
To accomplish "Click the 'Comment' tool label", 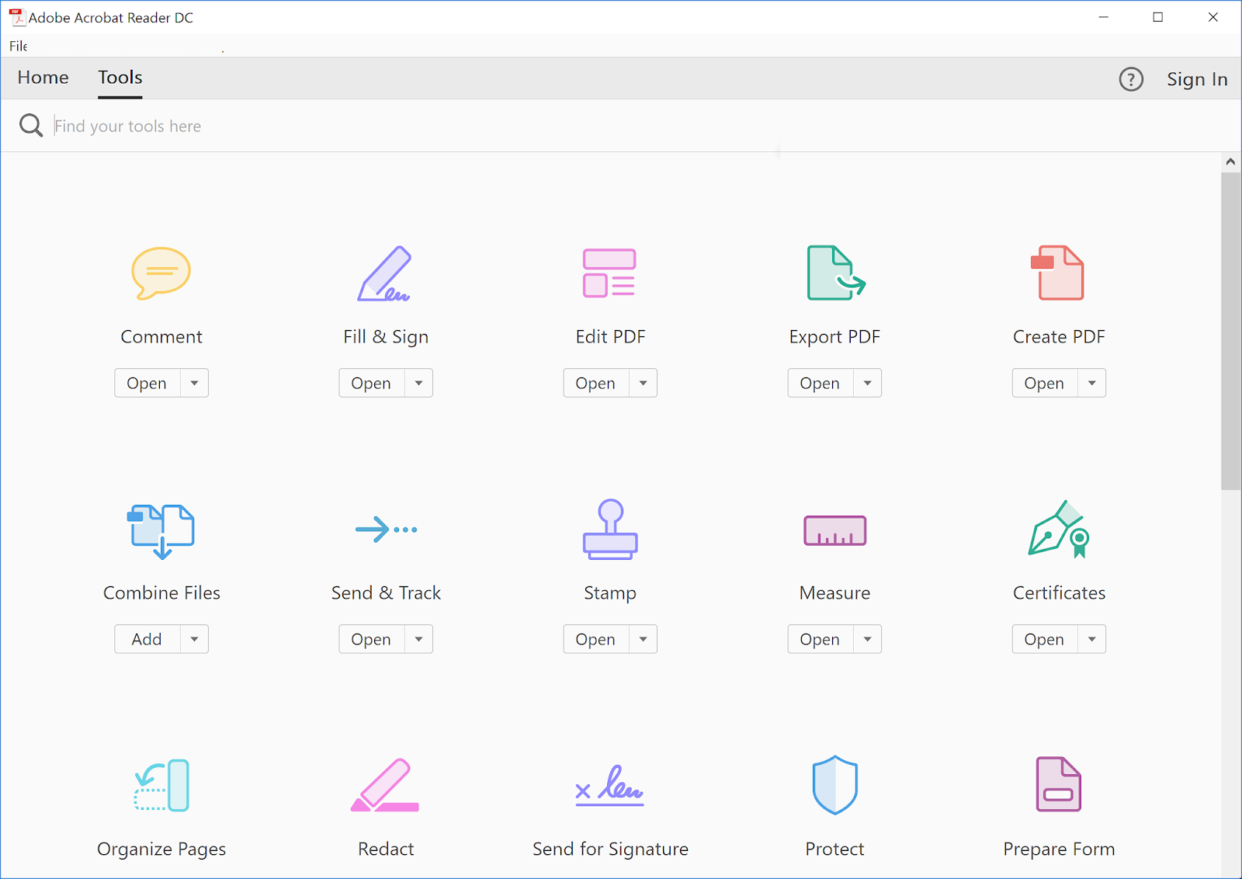I will [161, 337].
